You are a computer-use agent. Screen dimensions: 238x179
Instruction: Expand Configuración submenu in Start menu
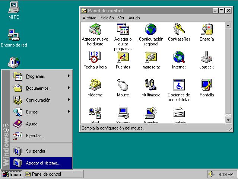41,100
